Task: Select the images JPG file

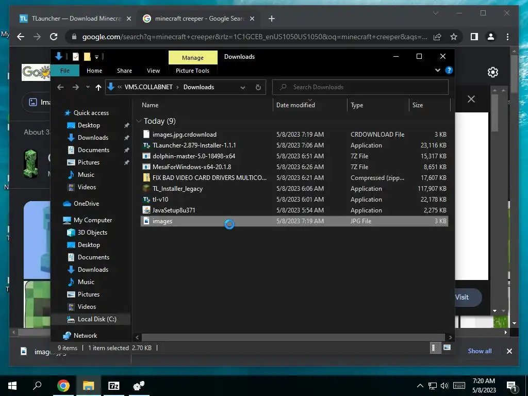Action: point(294,221)
